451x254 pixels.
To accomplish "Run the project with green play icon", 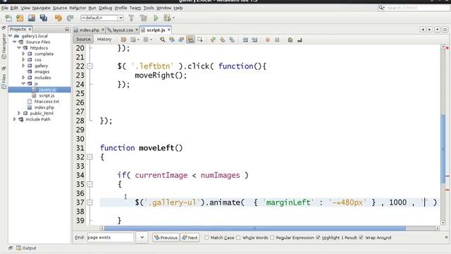I will click(156, 18).
